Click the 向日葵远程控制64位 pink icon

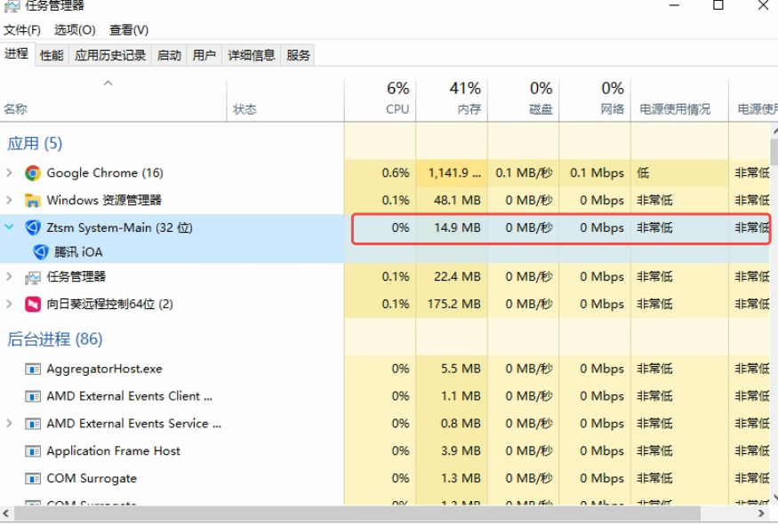(x=33, y=304)
